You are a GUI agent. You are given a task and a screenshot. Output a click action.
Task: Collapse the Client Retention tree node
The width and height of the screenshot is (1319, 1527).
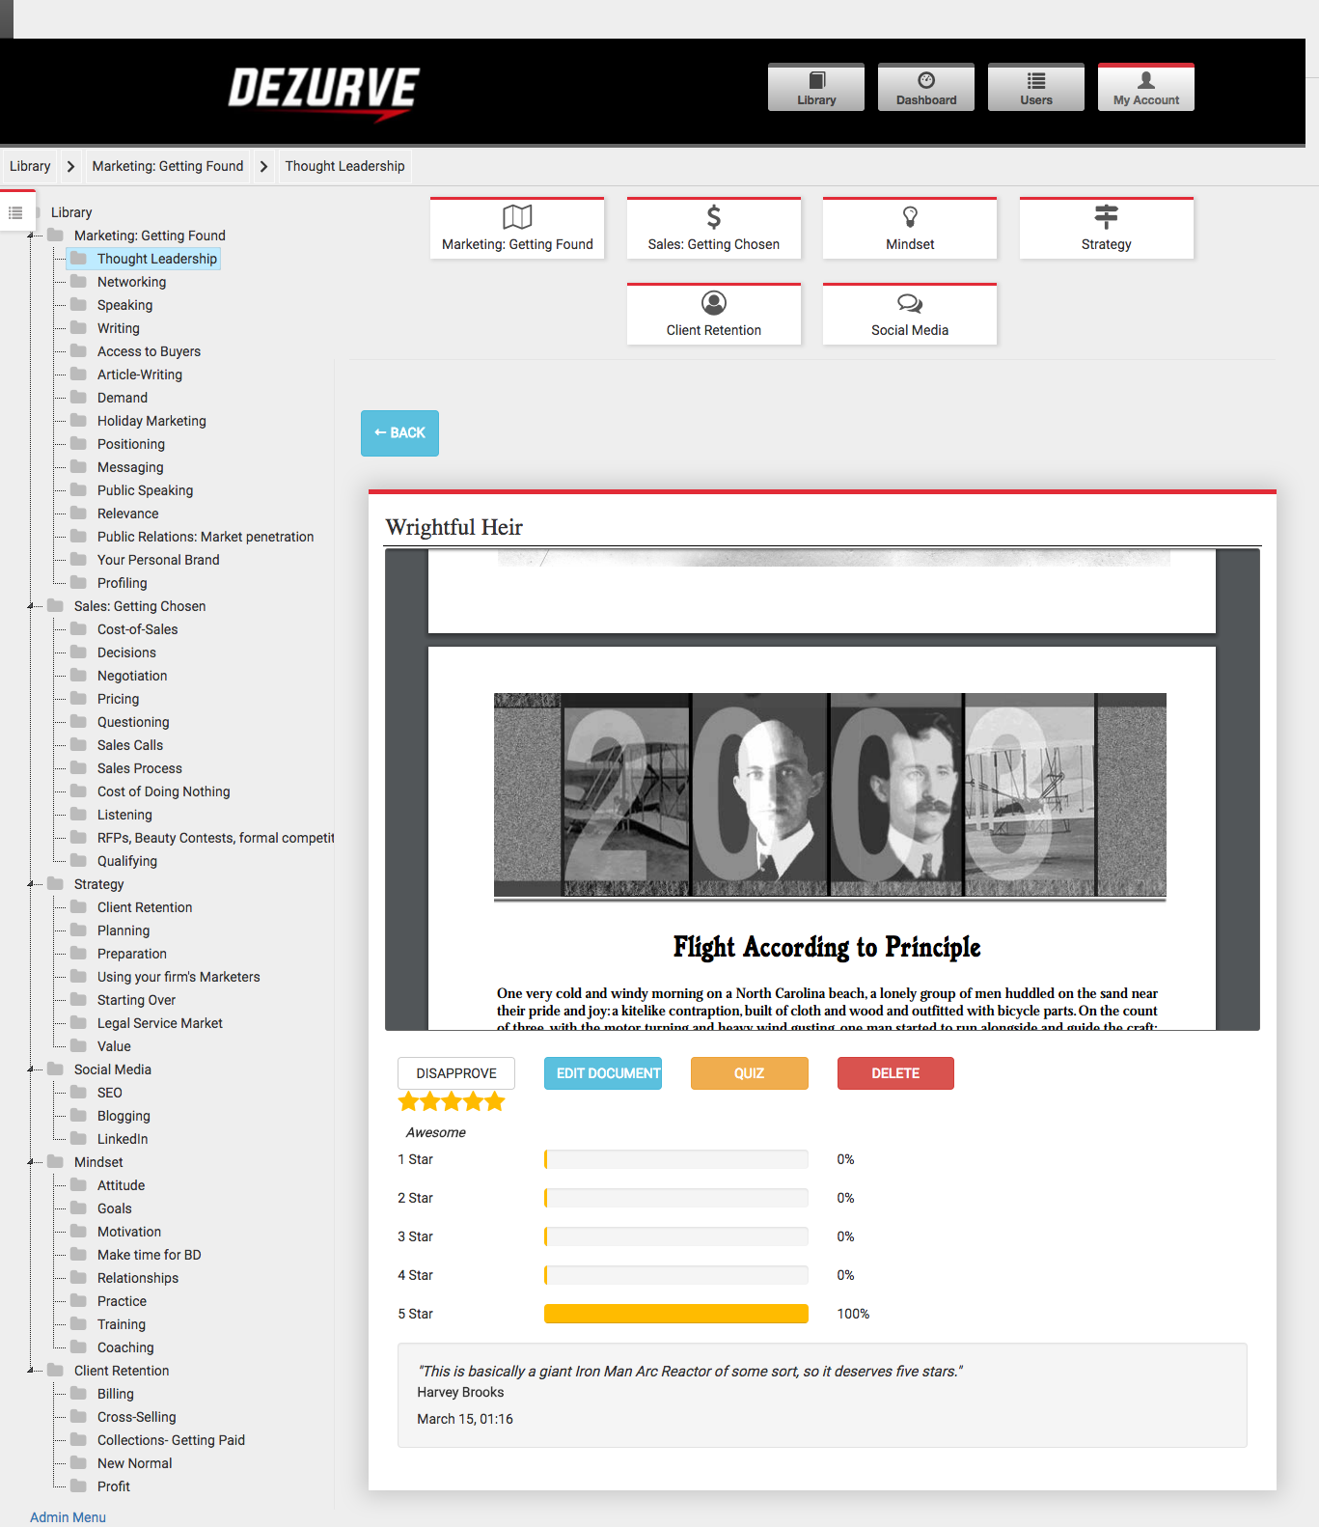click(31, 1371)
